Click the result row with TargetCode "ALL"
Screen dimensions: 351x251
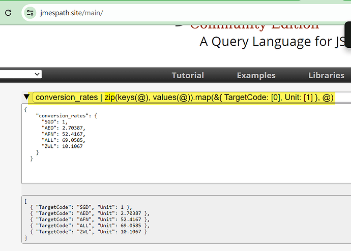(90, 226)
